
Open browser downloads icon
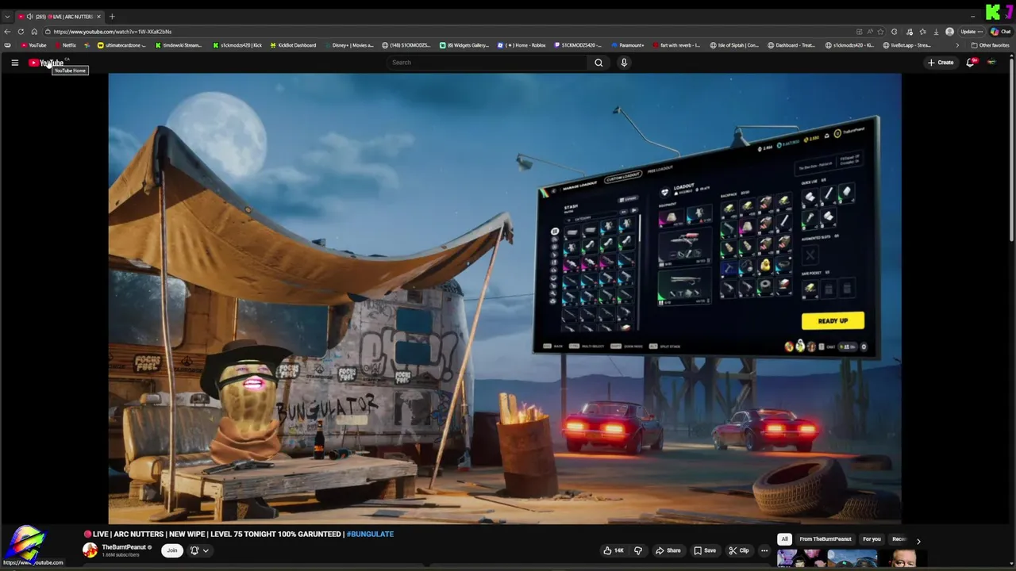click(936, 32)
